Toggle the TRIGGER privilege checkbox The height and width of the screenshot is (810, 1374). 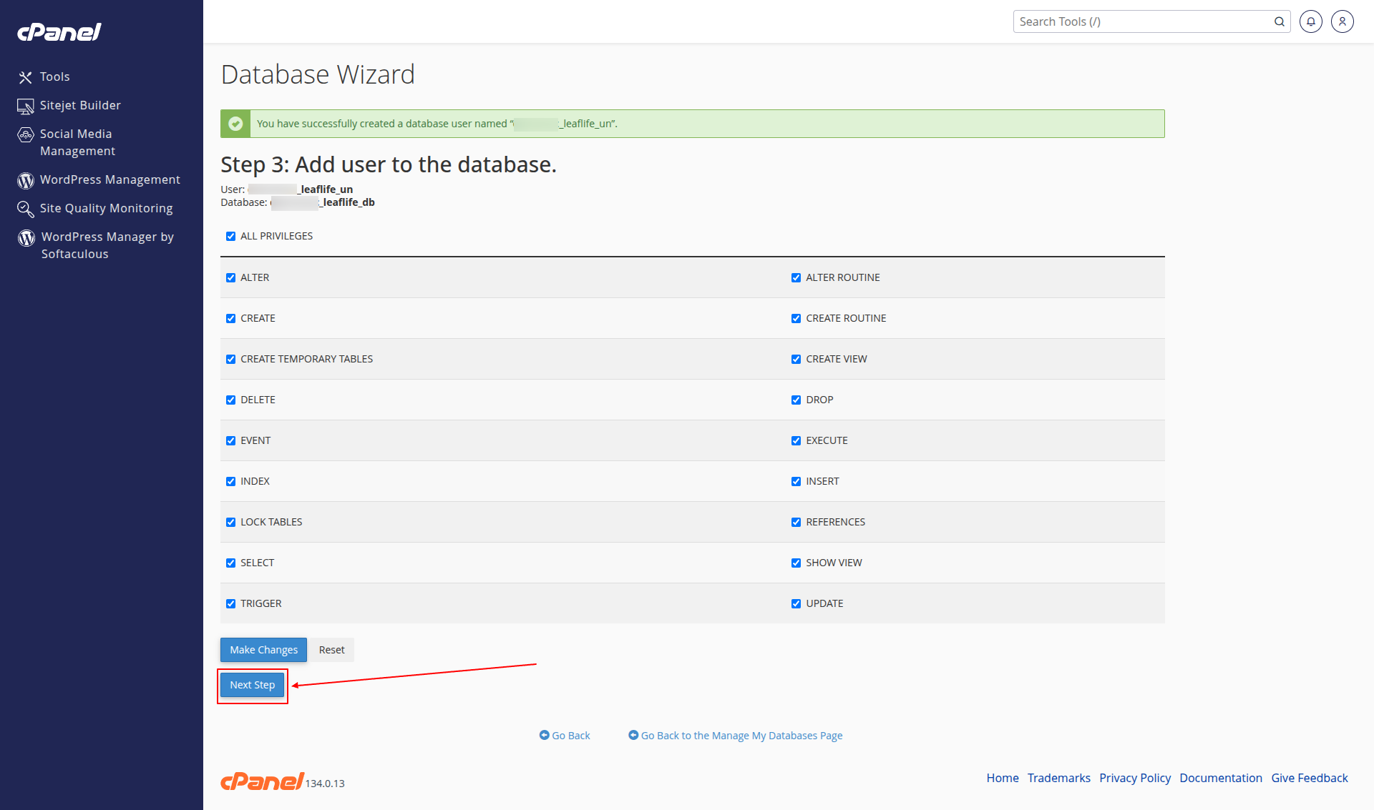[230, 603]
